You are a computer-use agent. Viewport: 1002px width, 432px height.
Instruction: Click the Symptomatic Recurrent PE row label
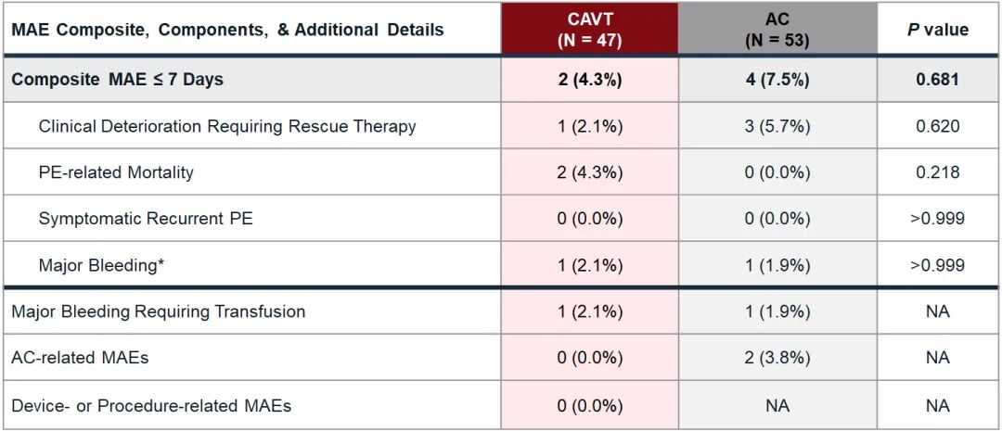[146, 219]
